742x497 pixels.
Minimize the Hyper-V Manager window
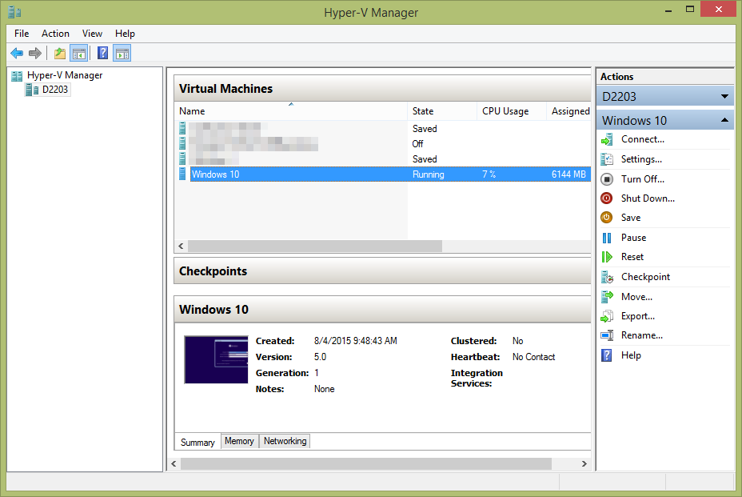pyautogui.click(x=668, y=10)
